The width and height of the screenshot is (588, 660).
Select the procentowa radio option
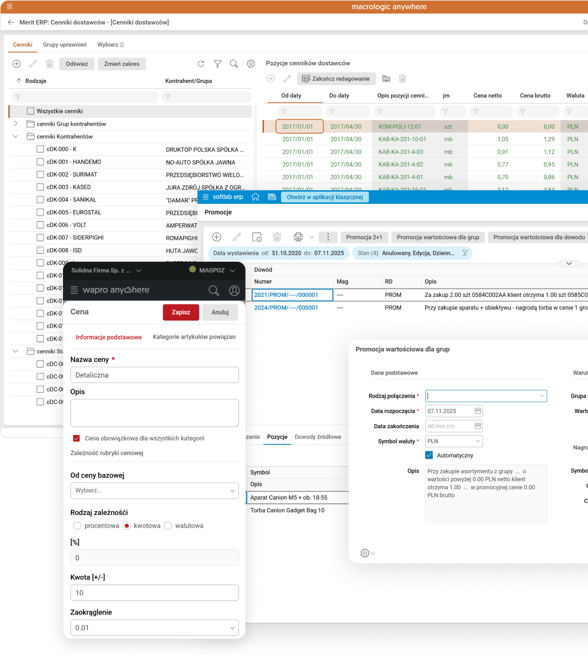[x=78, y=525]
